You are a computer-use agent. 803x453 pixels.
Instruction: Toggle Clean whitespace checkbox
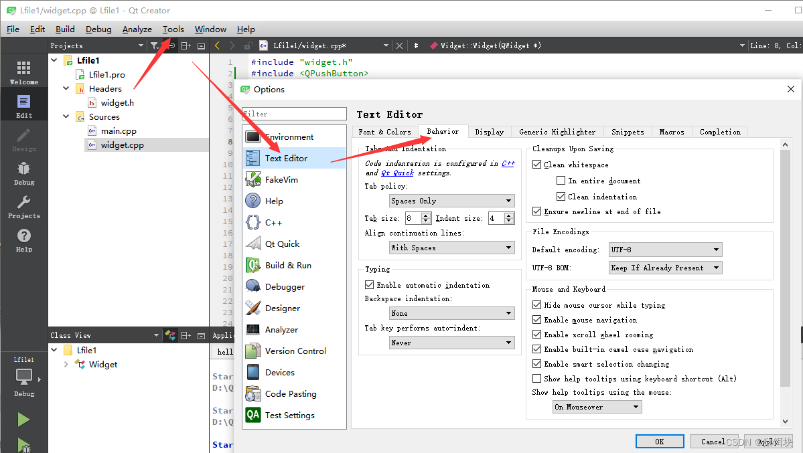[x=536, y=165]
